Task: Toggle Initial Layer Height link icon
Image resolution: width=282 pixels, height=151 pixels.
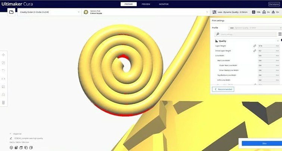Action: coord(255,51)
